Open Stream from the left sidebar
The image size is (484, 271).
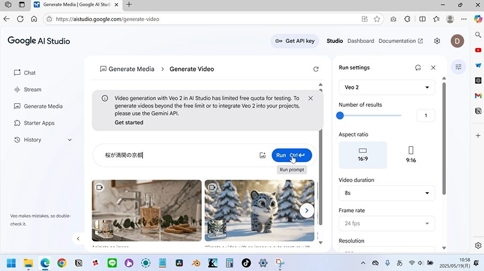[x=32, y=89]
